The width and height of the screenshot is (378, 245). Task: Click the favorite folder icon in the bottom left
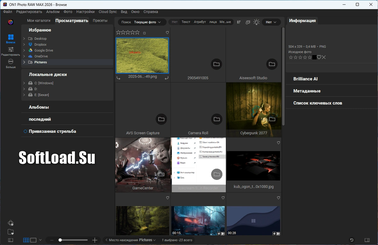[11, 232]
